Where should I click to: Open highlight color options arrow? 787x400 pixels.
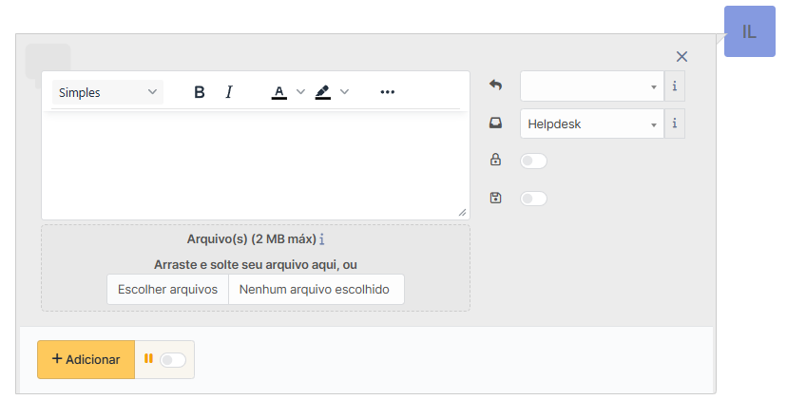(x=344, y=92)
